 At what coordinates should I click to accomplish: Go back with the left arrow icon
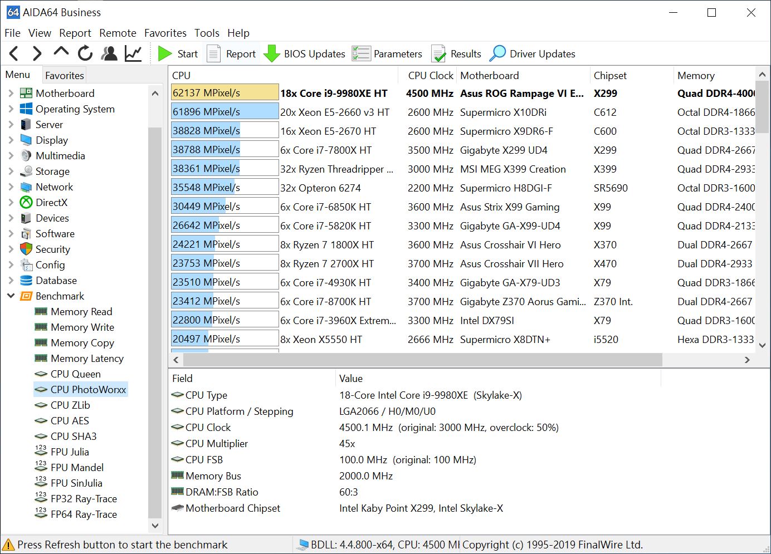[x=14, y=53]
